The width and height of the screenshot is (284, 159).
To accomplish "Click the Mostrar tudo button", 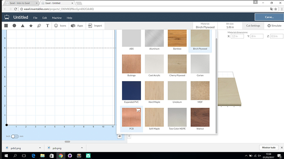I will pyautogui.click(x=269, y=148).
